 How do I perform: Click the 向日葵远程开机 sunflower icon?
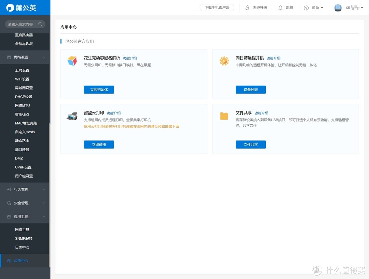[x=224, y=60]
